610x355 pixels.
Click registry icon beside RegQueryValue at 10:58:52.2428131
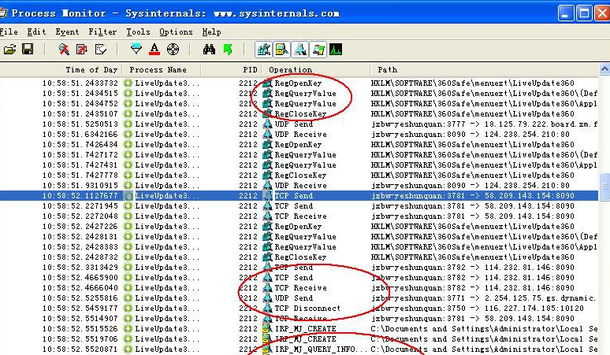pyautogui.click(x=267, y=237)
